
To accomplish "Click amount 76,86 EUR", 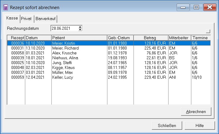I will (156, 53).
